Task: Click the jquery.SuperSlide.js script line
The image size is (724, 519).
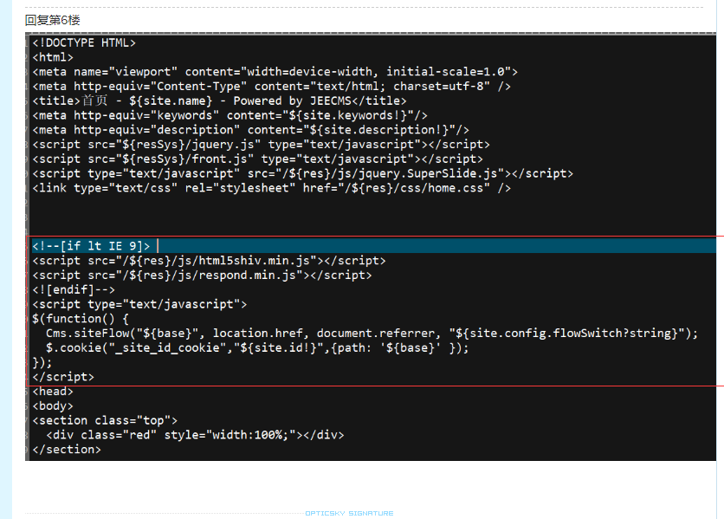Action: 302,174
